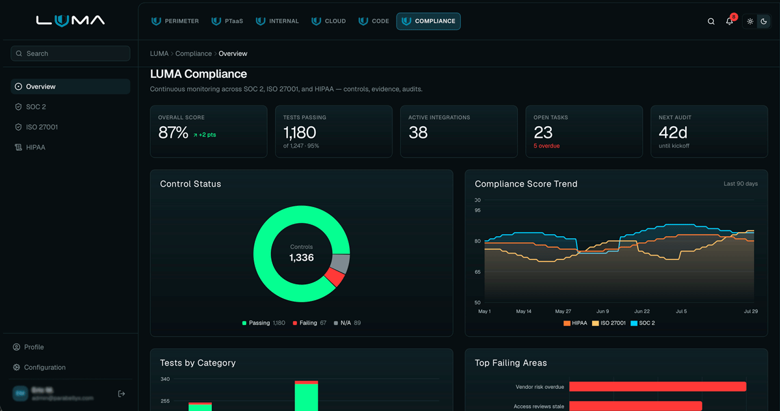The image size is (780, 411).
Task: Click the Internal tab shield icon
Action: point(261,21)
